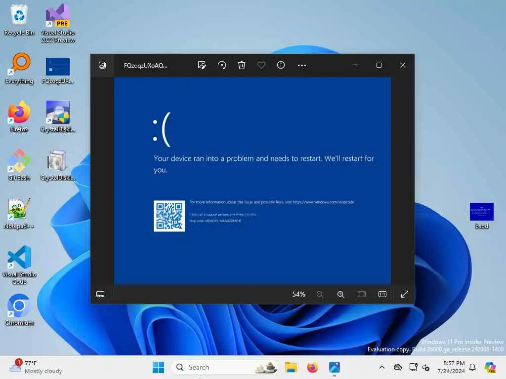The image size is (506, 379).
Task: Expand the hidden system tray icons
Action: tap(382, 367)
